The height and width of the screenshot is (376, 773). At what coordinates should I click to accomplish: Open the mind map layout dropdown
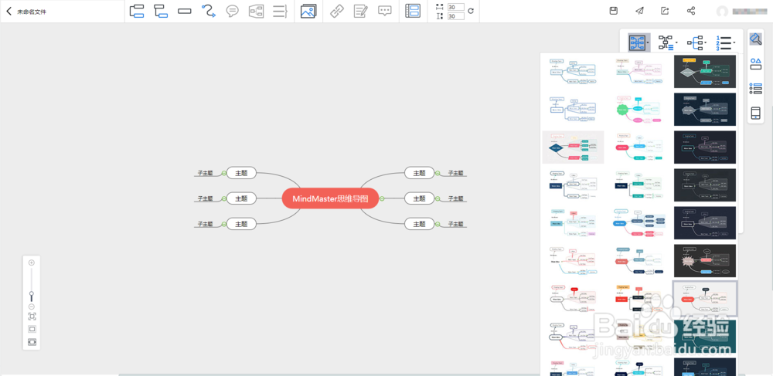pyautogui.click(x=639, y=43)
